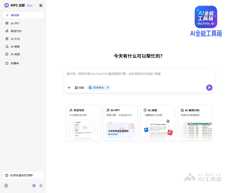
Task: Click the 快速分析表格数据 description text
Action: pos(190,115)
